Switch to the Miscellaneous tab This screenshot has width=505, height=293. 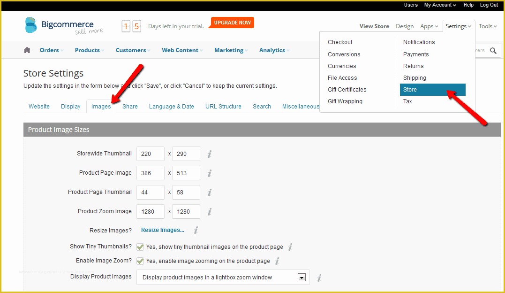click(x=301, y=107)
